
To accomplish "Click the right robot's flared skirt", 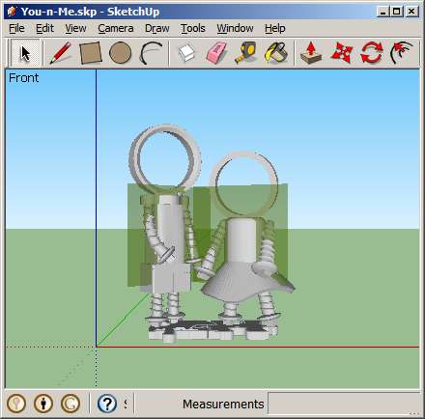I will [248, 282].
